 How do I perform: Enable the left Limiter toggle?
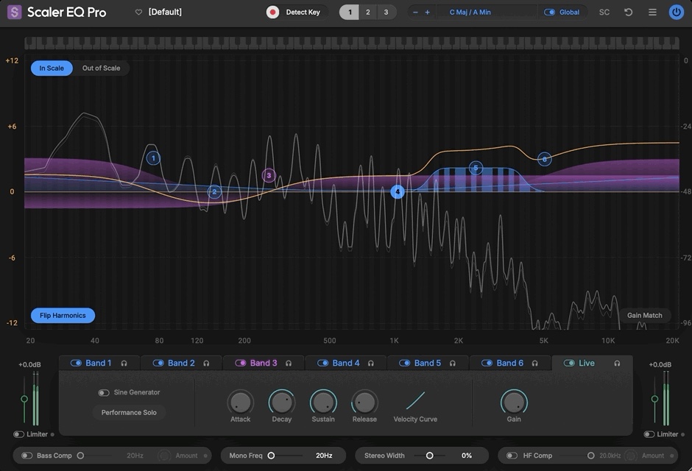(x=18, y=434)
